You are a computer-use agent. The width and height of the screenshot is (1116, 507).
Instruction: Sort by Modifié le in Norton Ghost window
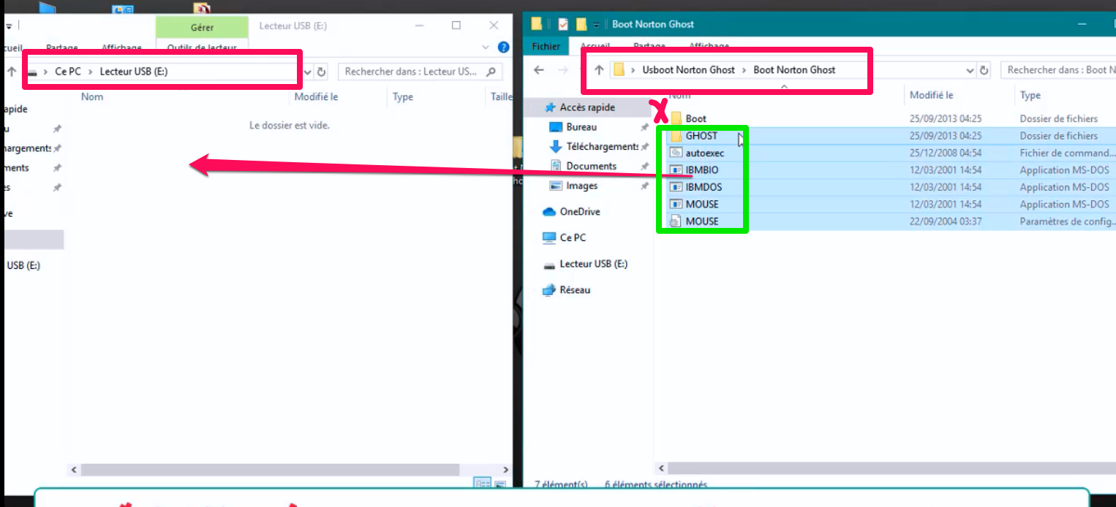tap(931, 95)
